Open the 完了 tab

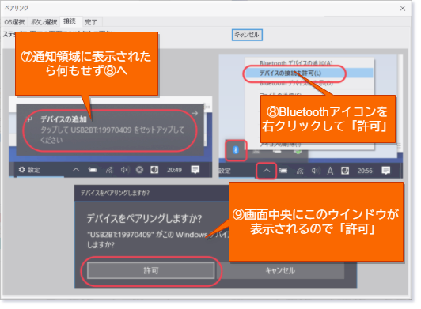(91, 22)
